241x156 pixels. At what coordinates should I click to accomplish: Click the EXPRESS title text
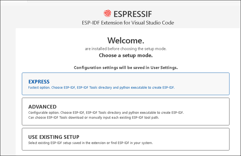point(39,82)
